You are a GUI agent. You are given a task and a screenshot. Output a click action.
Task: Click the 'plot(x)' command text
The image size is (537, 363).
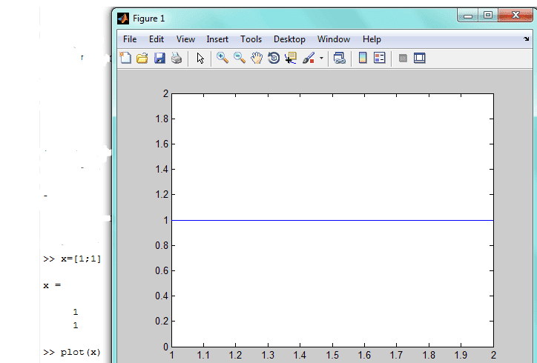tap(81, 352)
